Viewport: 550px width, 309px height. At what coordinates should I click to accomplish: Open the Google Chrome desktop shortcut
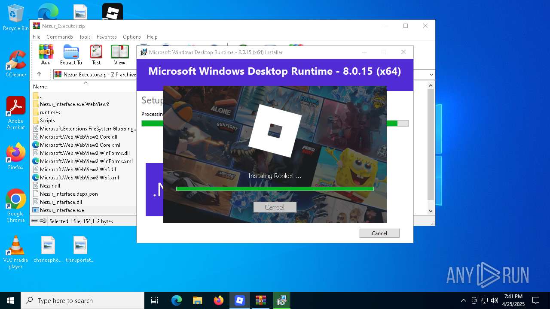[x=16, y=206]
